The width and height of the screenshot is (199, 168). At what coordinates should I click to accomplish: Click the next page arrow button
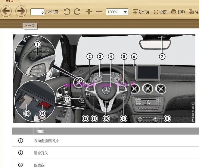[x=21, y=11]
